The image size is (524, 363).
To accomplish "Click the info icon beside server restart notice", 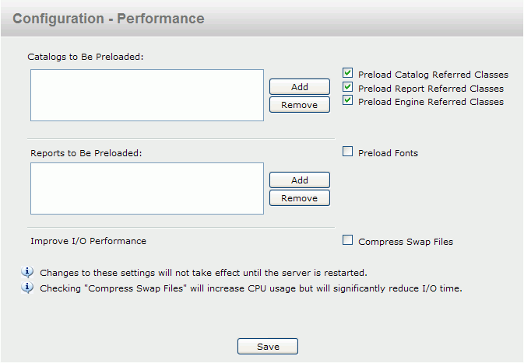I will pyautogui.click(x=27, y=272).
